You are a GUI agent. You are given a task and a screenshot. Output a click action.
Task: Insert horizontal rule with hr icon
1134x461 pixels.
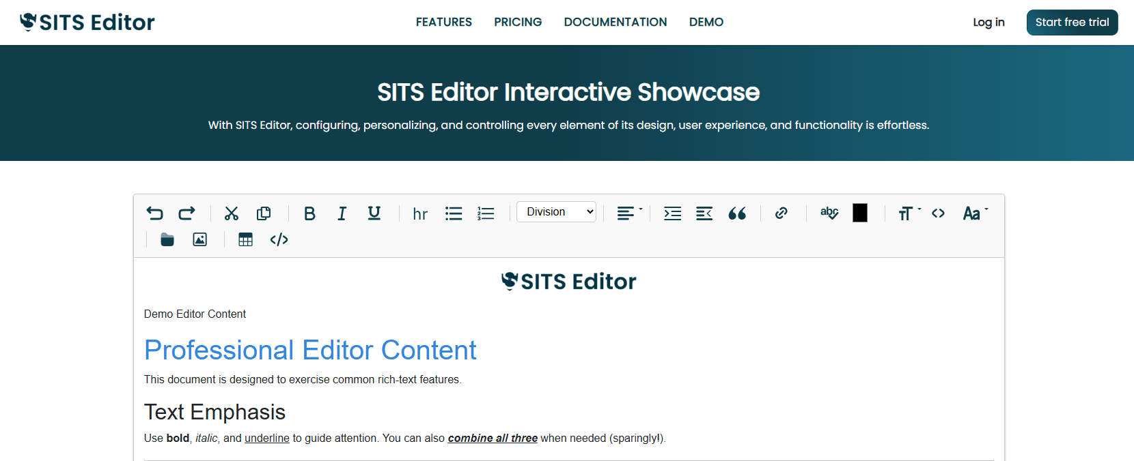coord(420,214)
